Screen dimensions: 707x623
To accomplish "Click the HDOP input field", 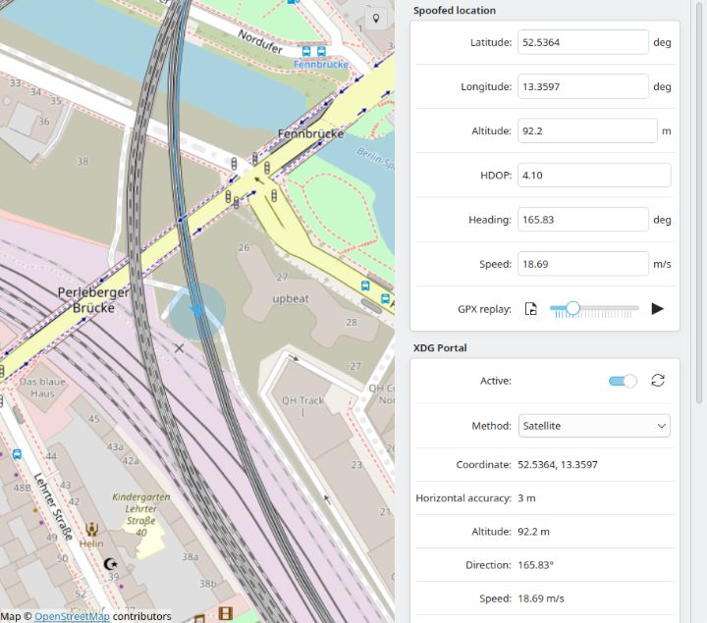I will [x=594, y=176].
